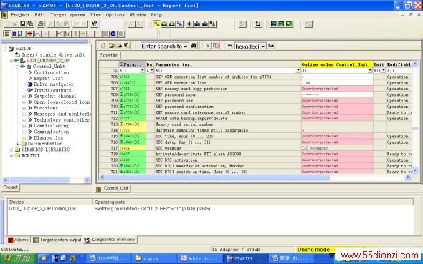Click expert list vertical scrollbar down arrow

tap(415, 170)
